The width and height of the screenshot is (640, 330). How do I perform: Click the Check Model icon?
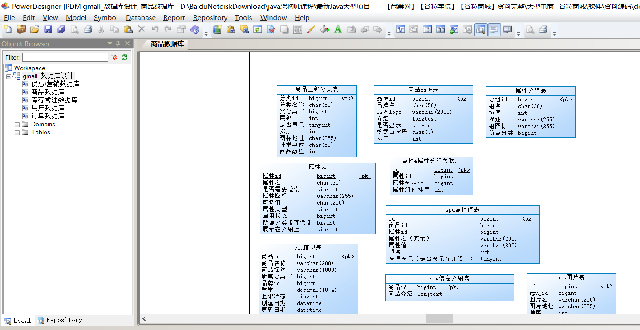point(271,29)
